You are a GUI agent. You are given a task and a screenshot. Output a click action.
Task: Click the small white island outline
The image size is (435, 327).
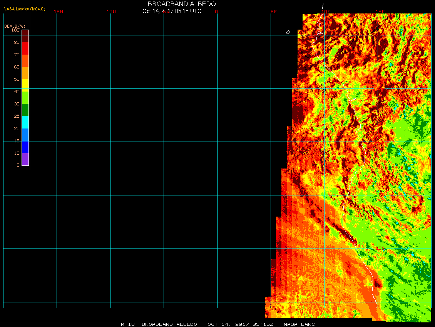[288, 32]
